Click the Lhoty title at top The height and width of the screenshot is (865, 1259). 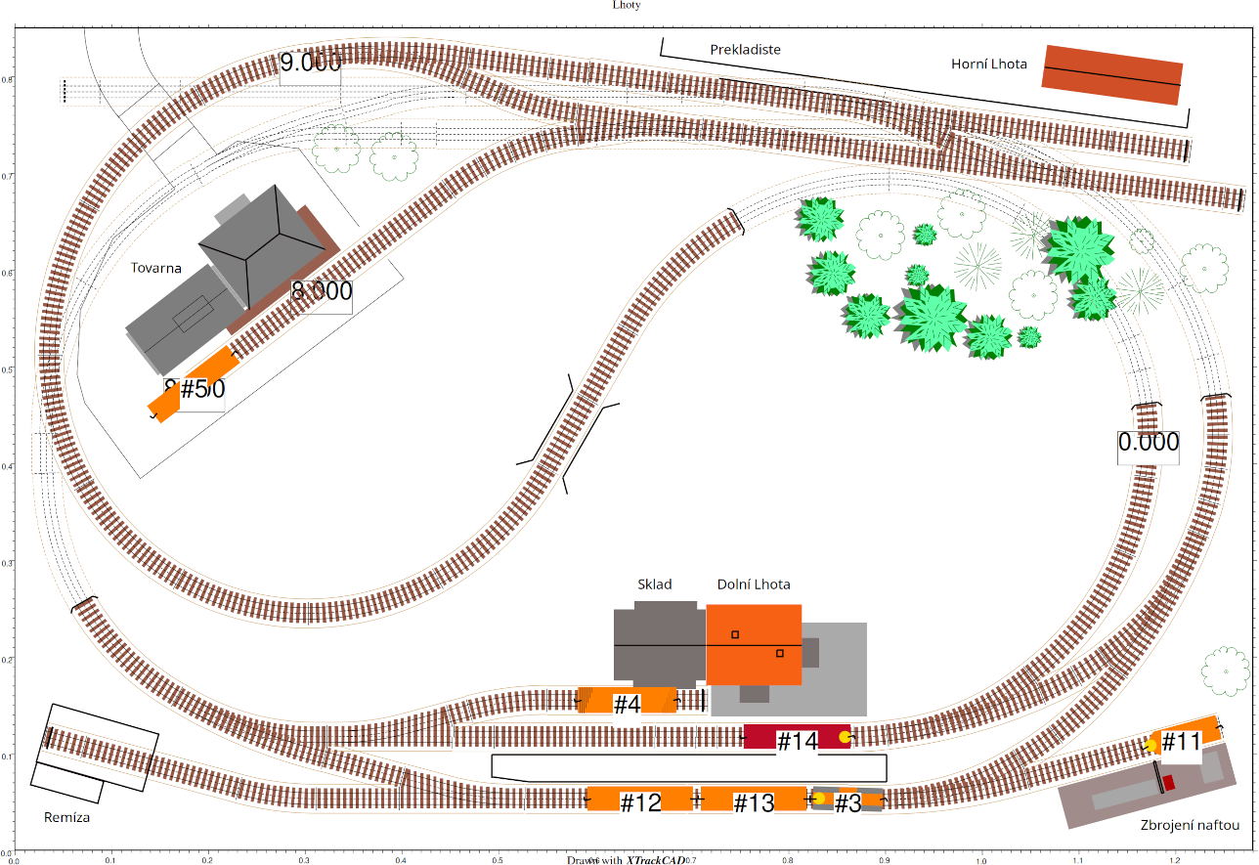point(627,5)
